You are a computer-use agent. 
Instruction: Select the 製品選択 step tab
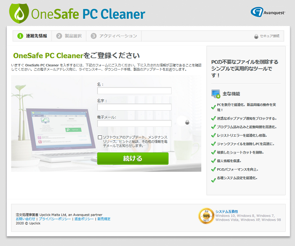(x=69, y=36)
